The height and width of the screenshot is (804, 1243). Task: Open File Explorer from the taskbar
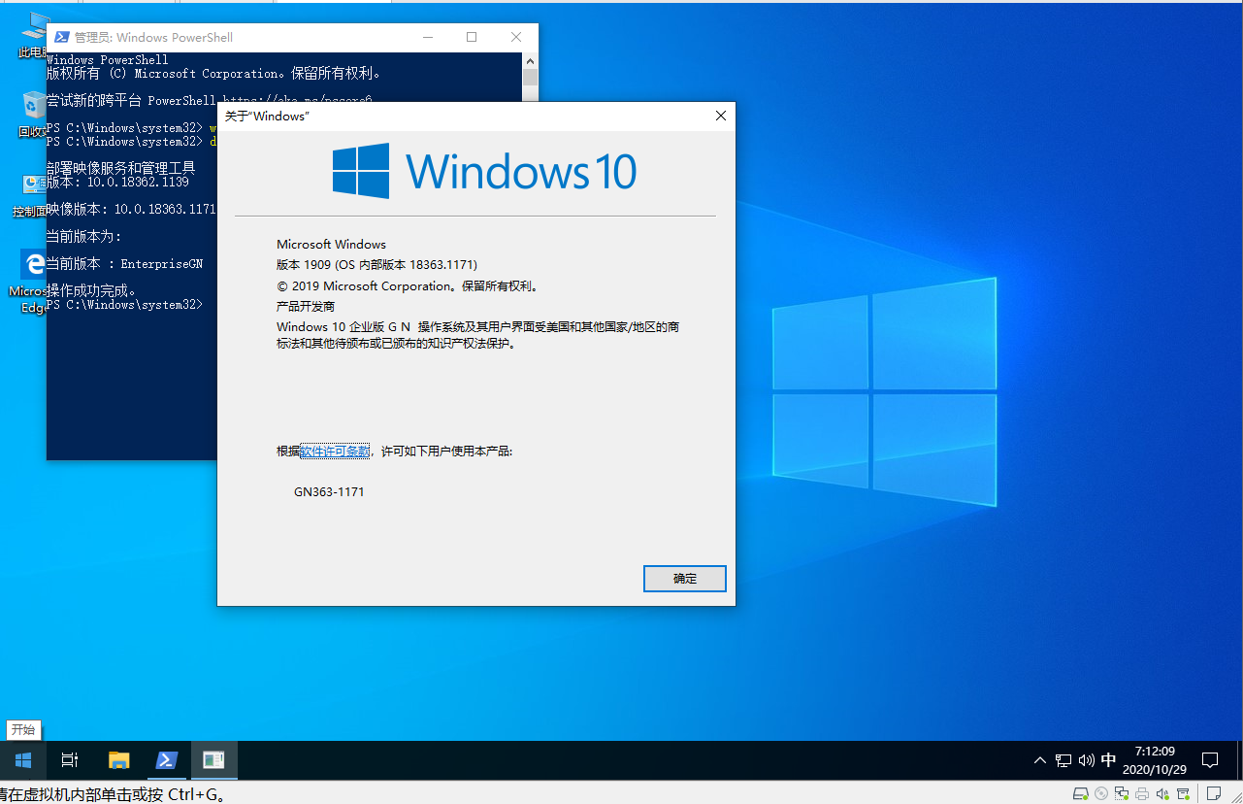tap(118, 760)
